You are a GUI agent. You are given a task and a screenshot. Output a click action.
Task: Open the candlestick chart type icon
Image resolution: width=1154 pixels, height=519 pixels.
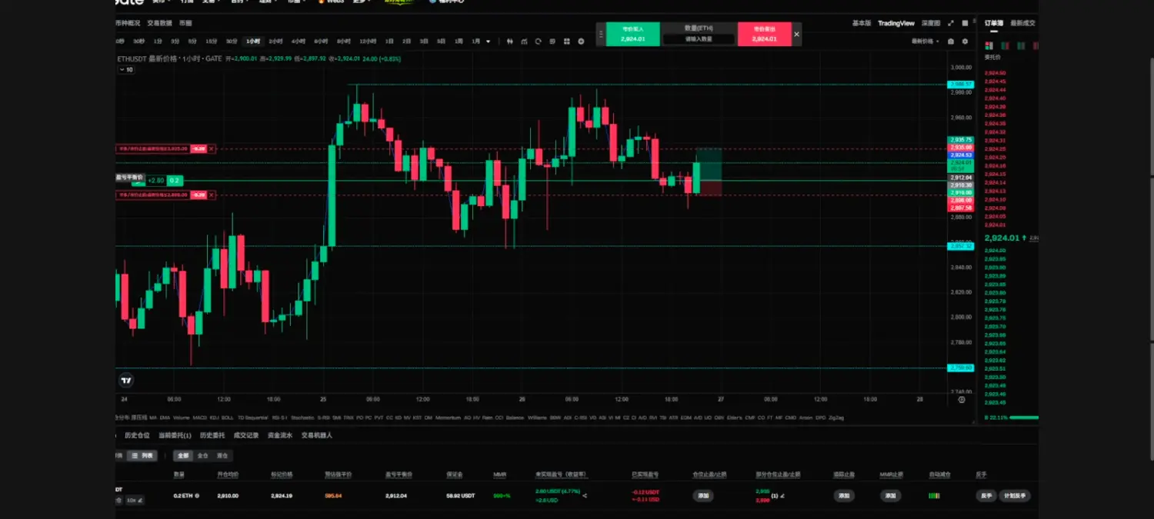point(509,42)
